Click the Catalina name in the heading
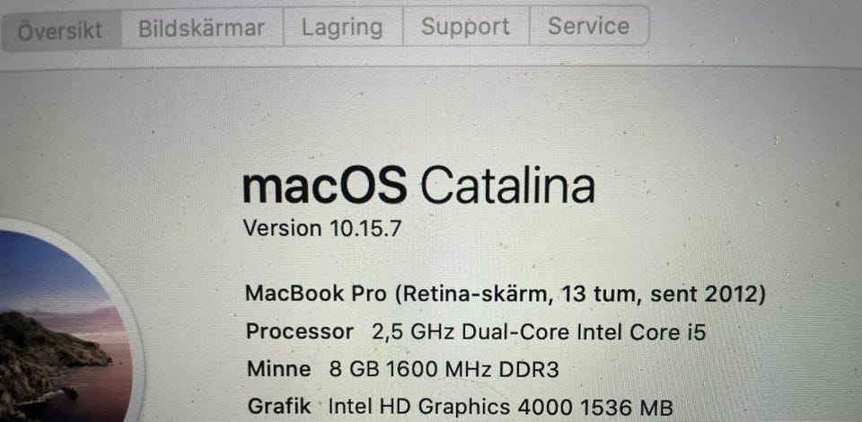 pyautogui.click(x=508, y=185)
